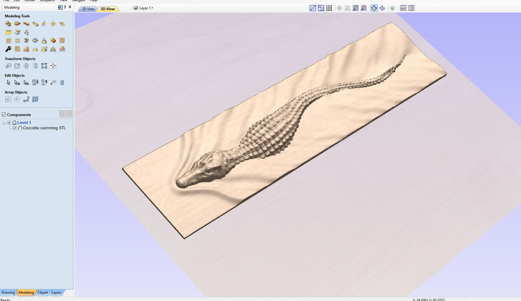Viewport: 521px width, 301px height.
Task: Click the first icon under Transform Objects
Action: coord(8,66)
